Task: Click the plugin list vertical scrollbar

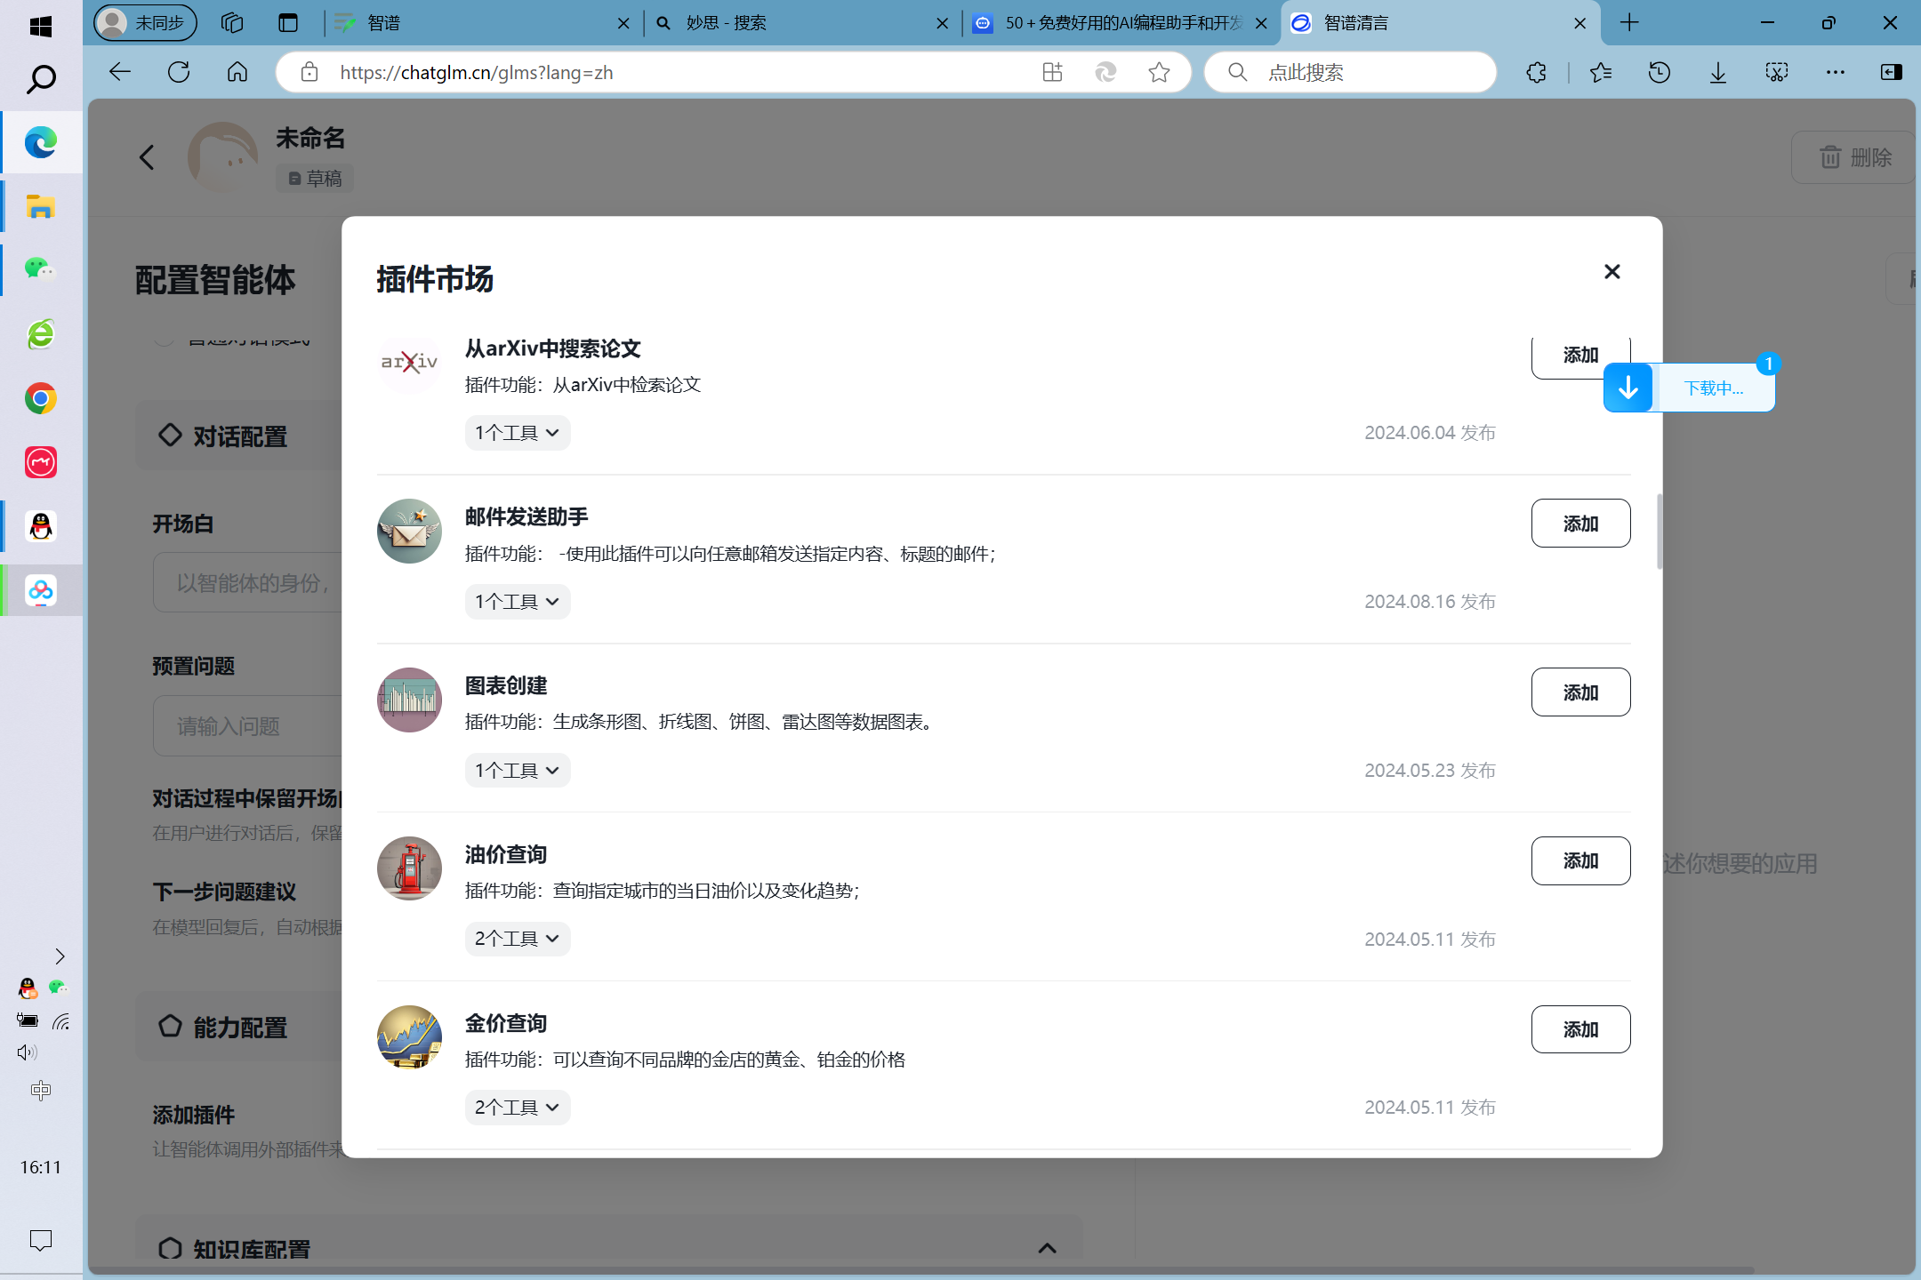Action: [1659, 532]
